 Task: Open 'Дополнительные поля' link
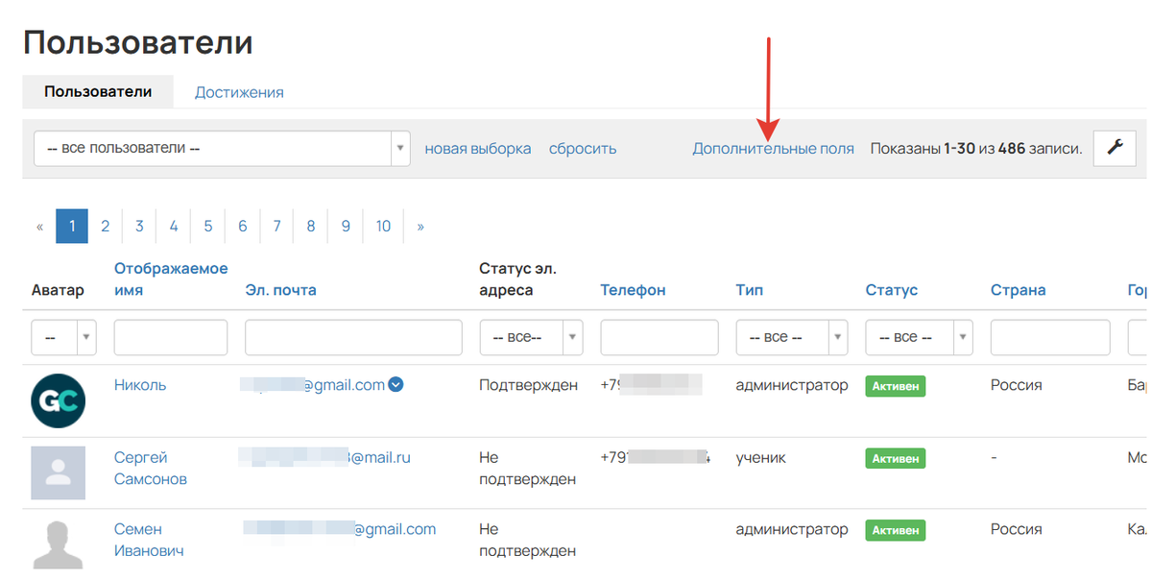(x=773, y=149)
